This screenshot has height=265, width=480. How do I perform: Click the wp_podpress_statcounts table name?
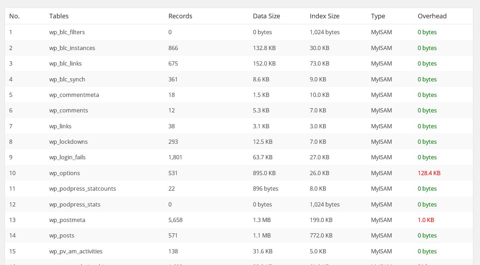point(82,189)
